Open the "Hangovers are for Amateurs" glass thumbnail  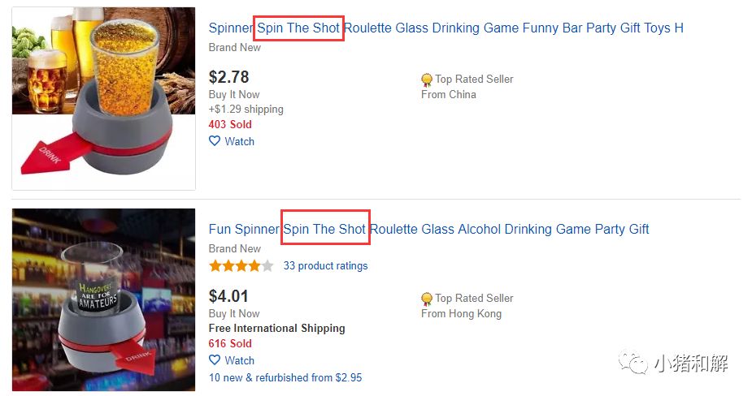point(103,300)
